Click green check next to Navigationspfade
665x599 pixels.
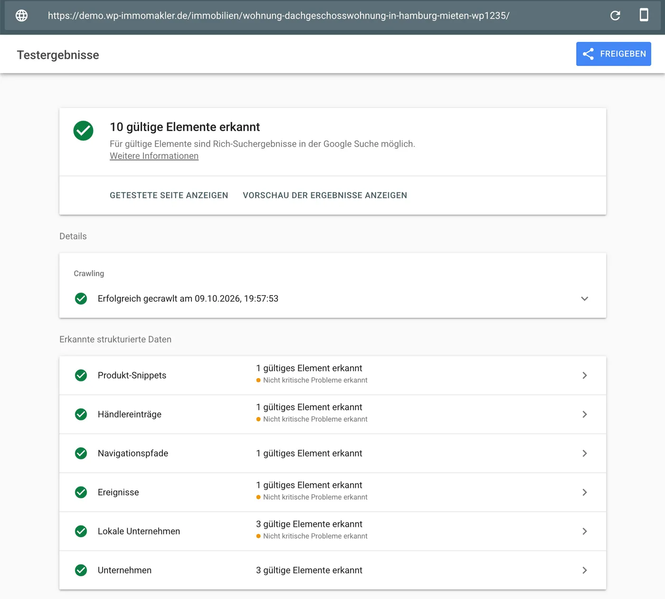pyautogui.click(x=81, y=453)
